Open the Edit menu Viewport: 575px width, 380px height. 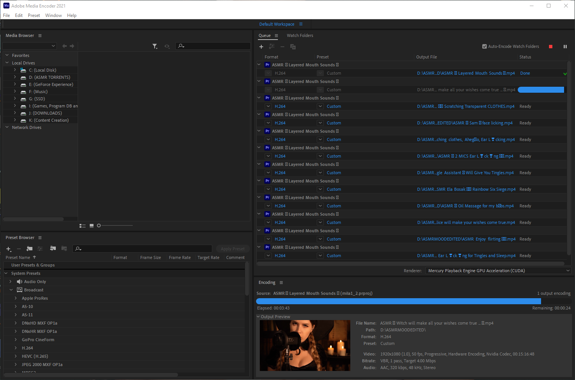[19, 15]
